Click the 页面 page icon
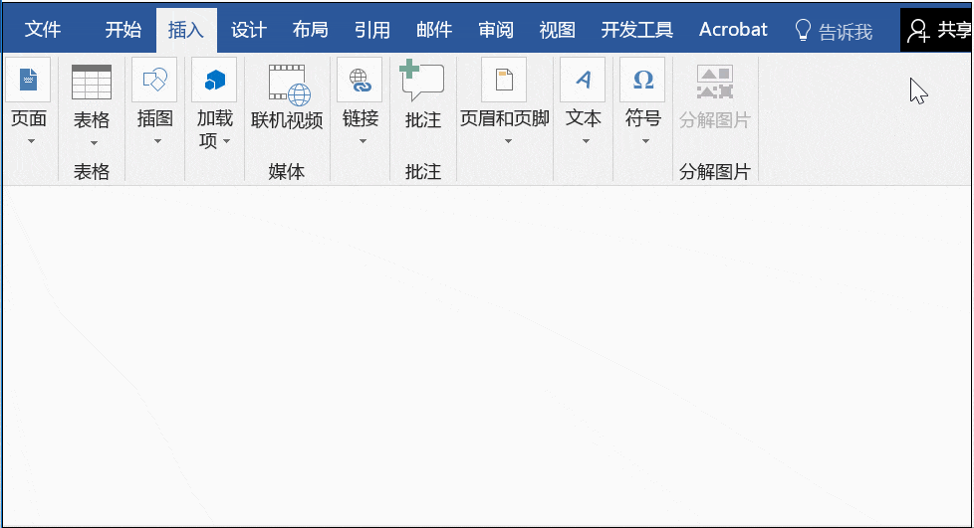The height and width of the screenshot is (528, 974). [x=28, y=80]
